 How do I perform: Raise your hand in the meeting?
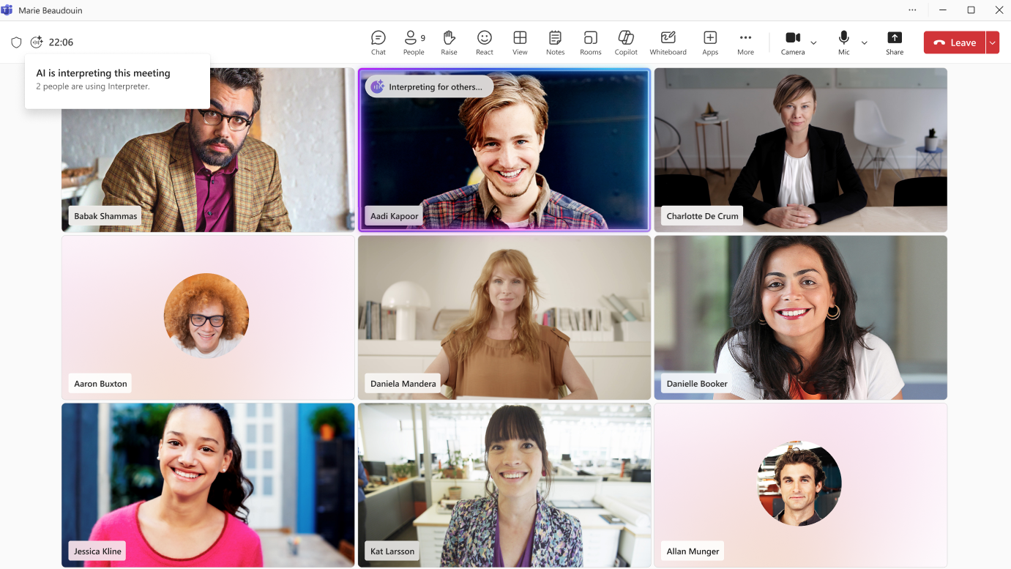pos(449,42)
